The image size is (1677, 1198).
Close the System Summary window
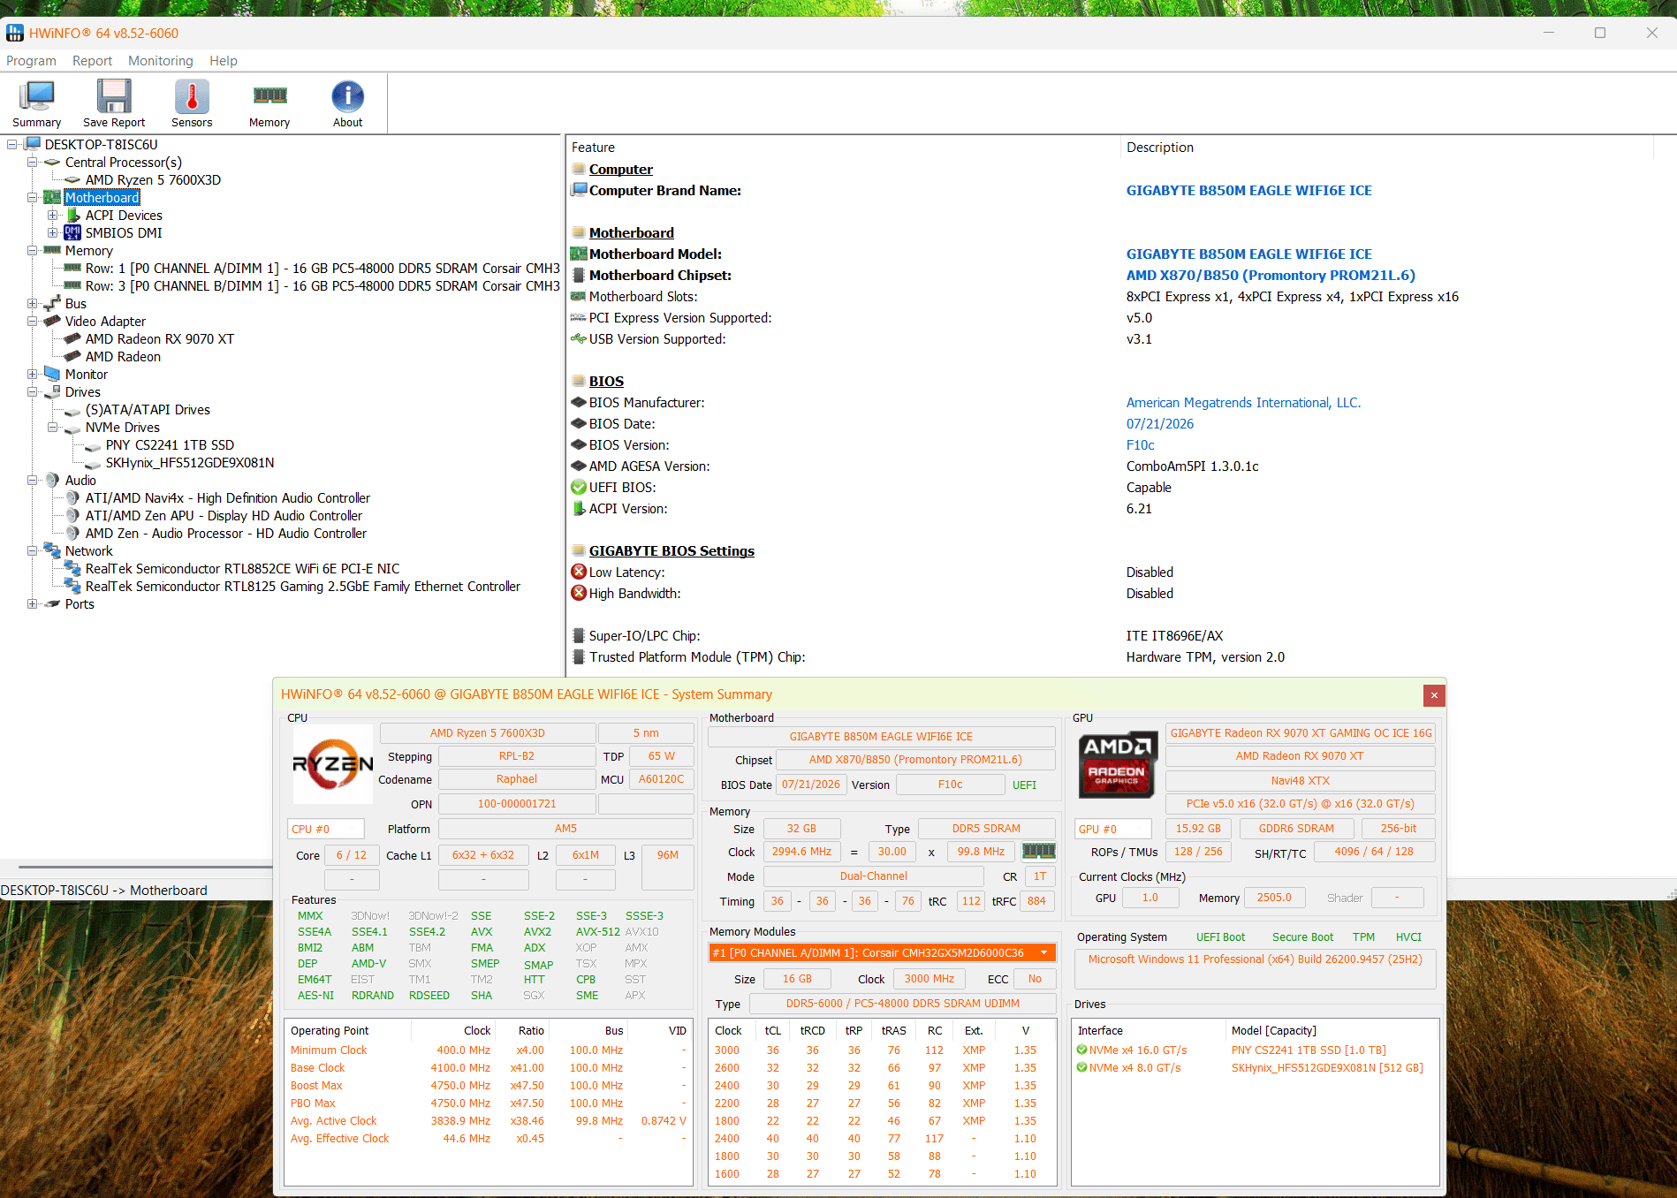click(x=1434, y=695)
